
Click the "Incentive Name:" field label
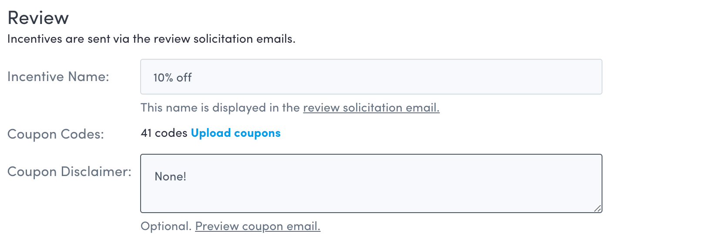58,77
